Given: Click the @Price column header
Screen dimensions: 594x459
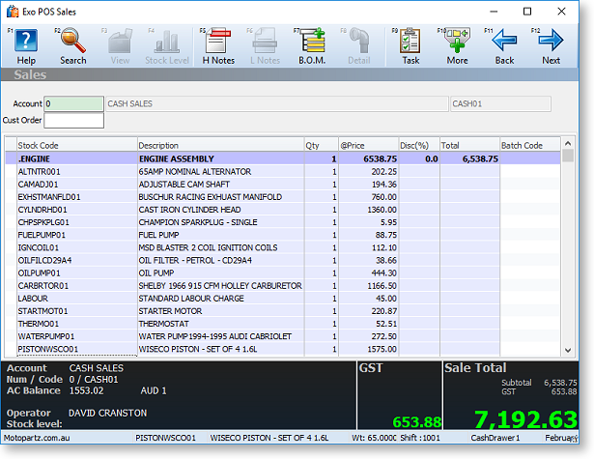Looking at the screenshot, I should [x=367, y=146].
